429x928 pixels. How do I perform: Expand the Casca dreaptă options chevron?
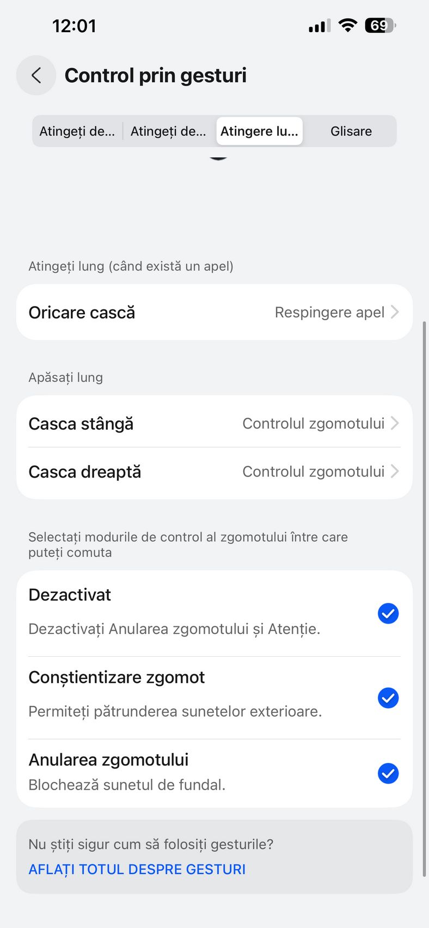[x=395, y=471]
